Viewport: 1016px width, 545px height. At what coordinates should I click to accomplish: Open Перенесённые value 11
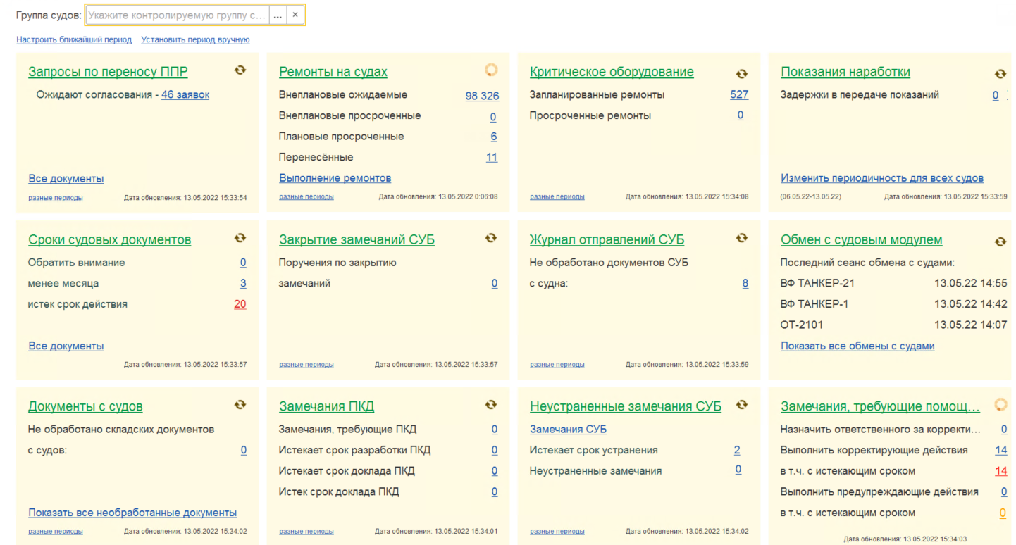click(x=492, y=157)
